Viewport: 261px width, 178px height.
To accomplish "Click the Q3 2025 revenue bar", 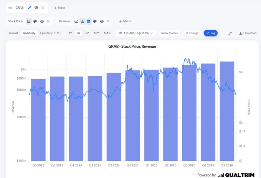I will pos(189,113).
